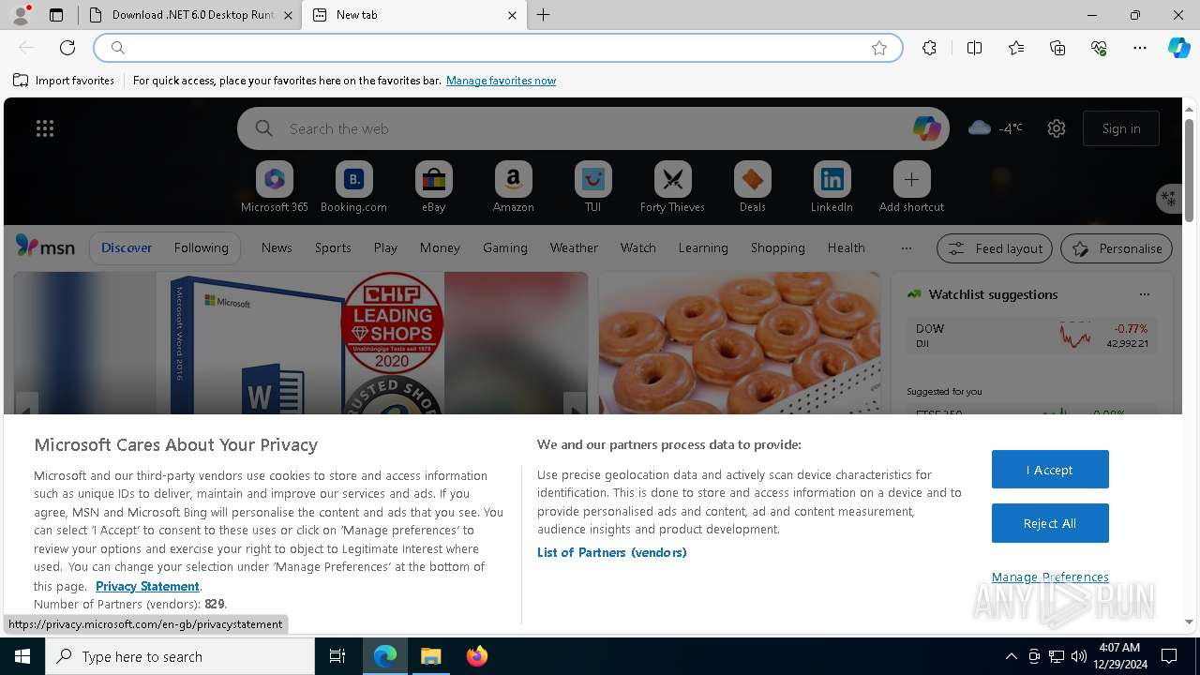Open Browser essentials heart icon
The width and height of the screenshot is (1200, 675).
pos(1099,48)
